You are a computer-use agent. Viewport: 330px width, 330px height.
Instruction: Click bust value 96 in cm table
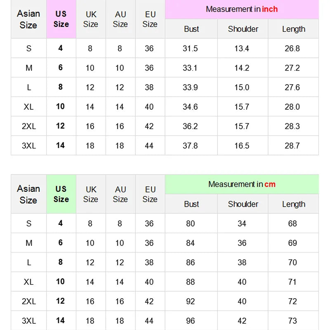pyautogui.click(x=191, y=321)
